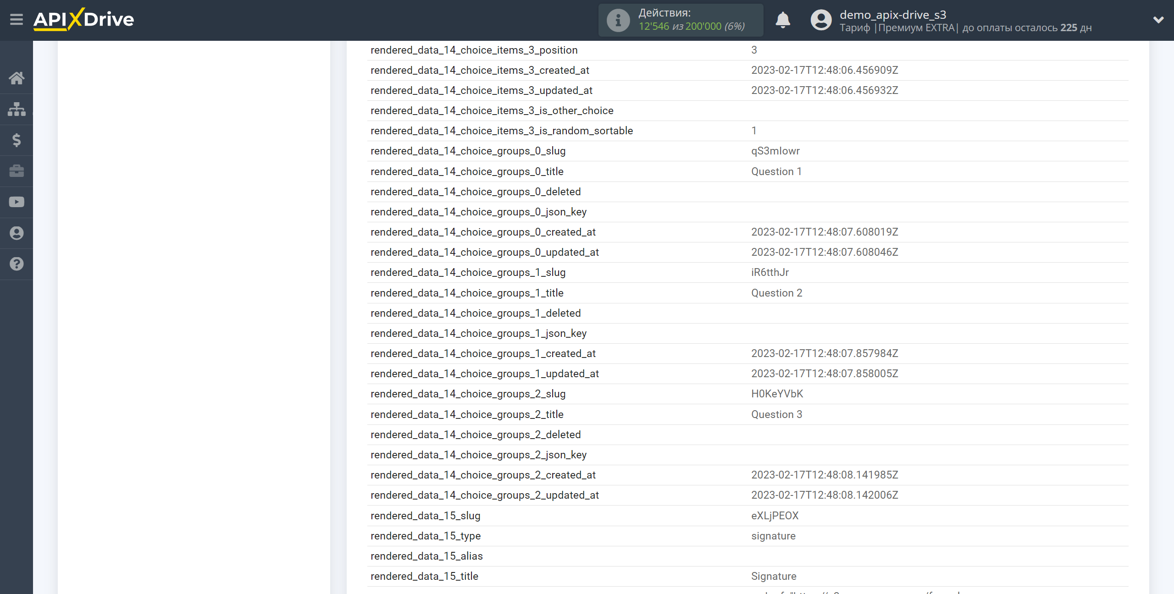1174x594 pixels.
Task: Select value H0KeYVbK
Action: (x=777, y=394)
